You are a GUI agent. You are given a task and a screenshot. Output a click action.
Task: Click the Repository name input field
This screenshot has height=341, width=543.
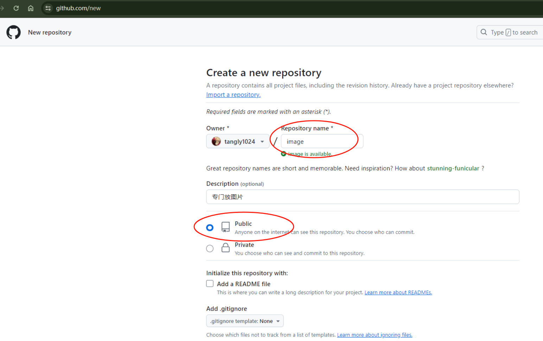click(322, 141)
